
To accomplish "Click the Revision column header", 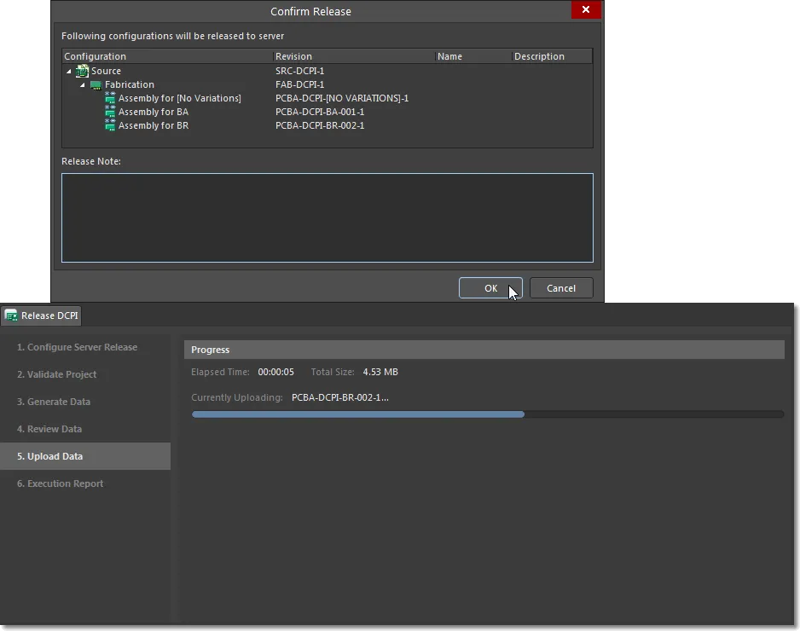I will tap(354, 56).
